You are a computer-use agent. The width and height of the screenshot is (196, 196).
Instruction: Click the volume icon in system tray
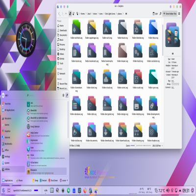click(x=168, y=191)
